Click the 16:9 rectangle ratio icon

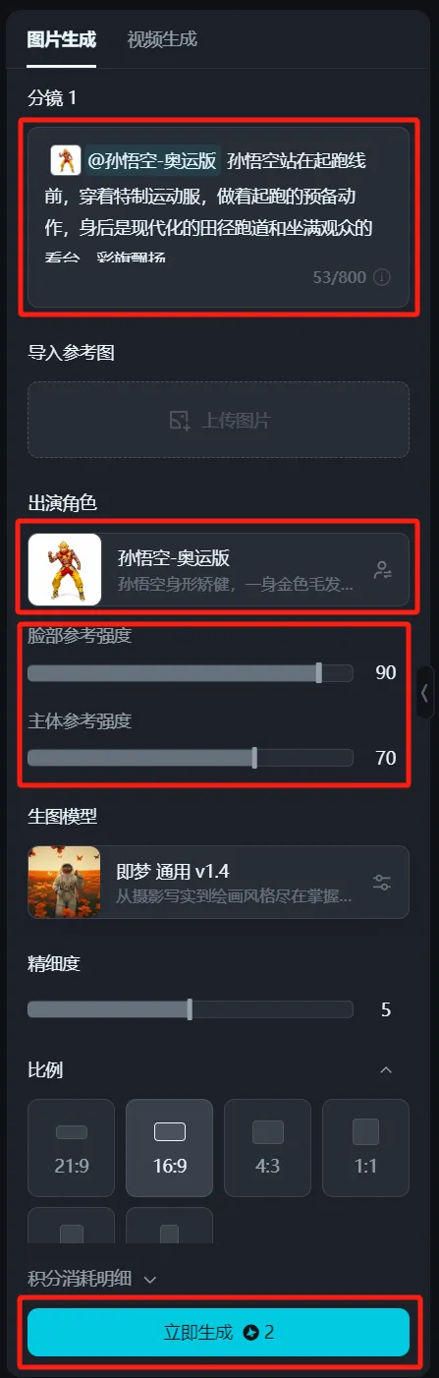[x=170, y=1132]
